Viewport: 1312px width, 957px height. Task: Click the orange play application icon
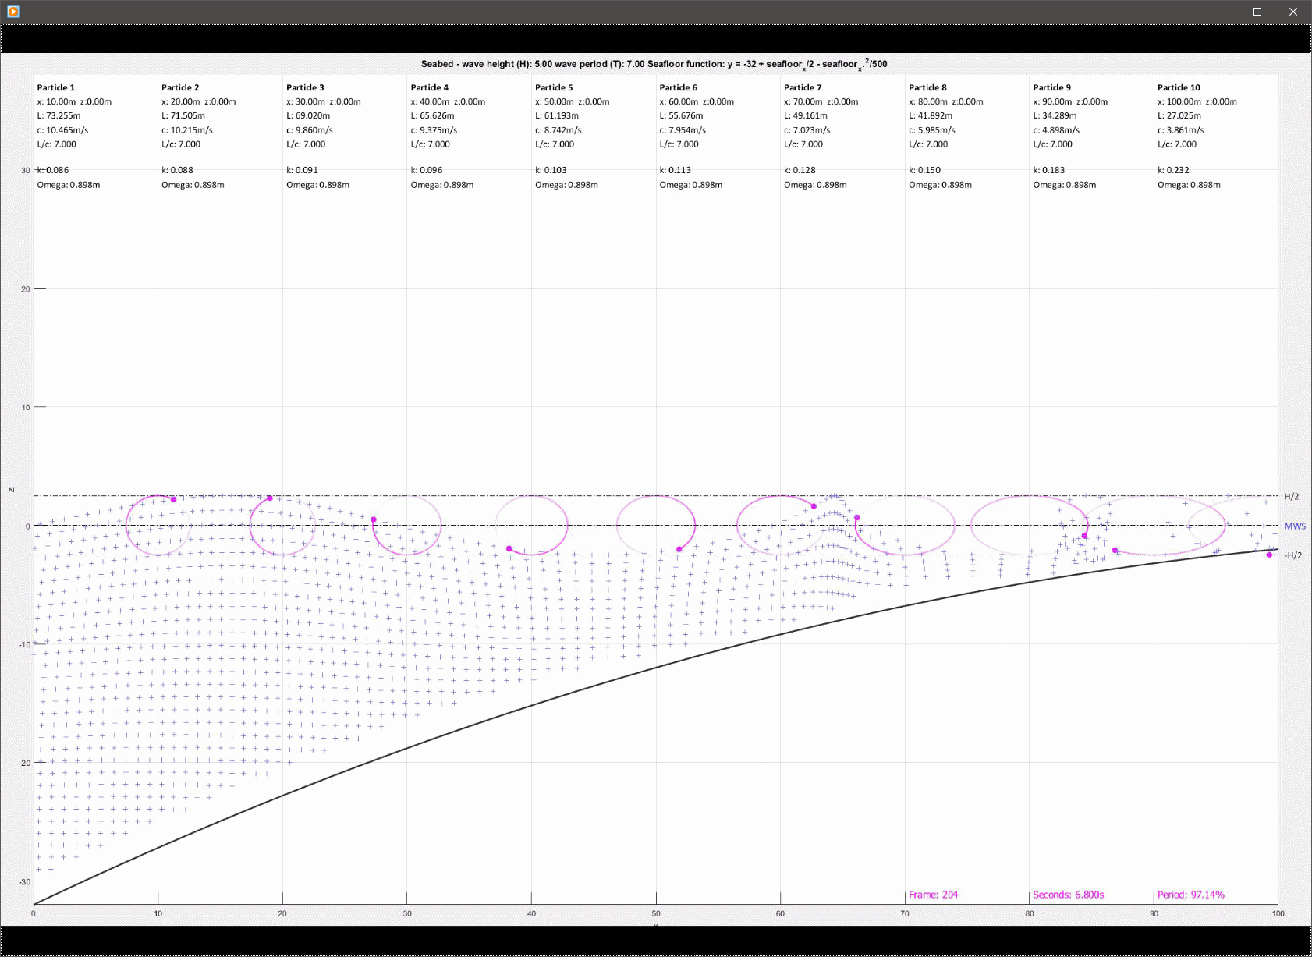coord(11,11)
